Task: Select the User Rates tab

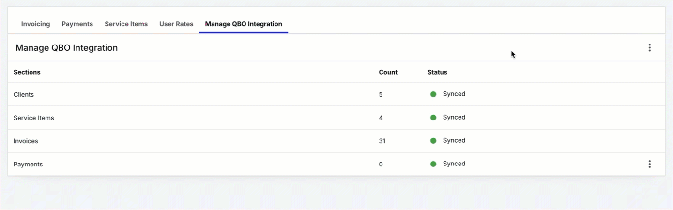Action: coord(176,24)
